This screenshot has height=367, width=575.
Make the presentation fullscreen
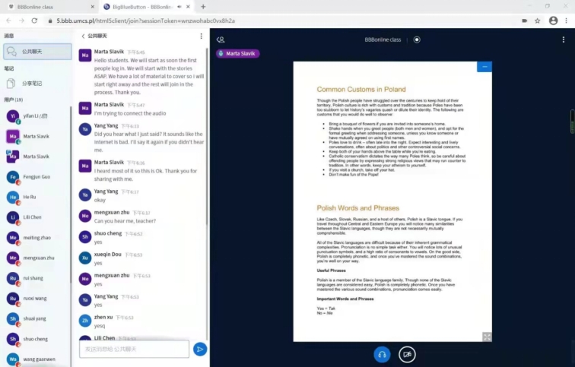click(x=487, y=337)
